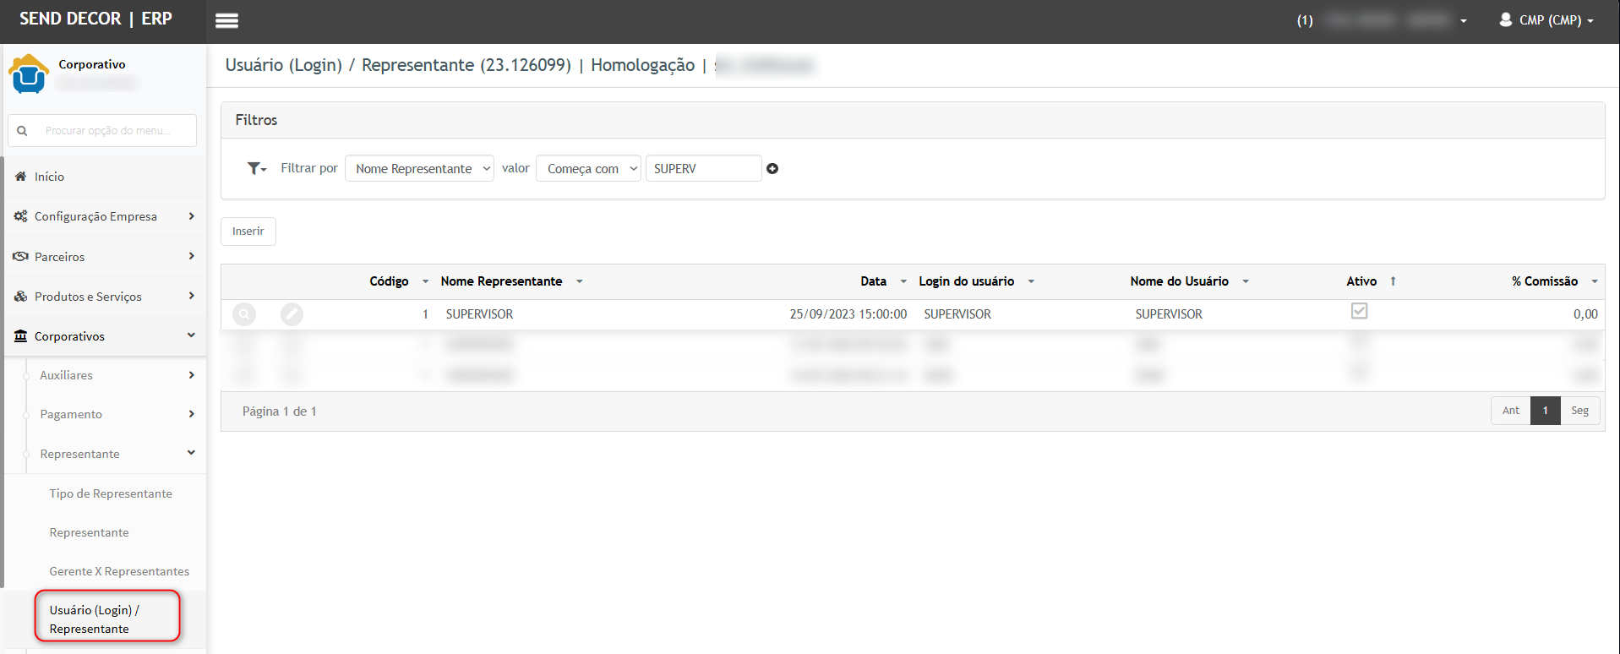This screenshot has width=1620, height=654.
Task: Click the funnel filter icon
Action: coord(255,169)
